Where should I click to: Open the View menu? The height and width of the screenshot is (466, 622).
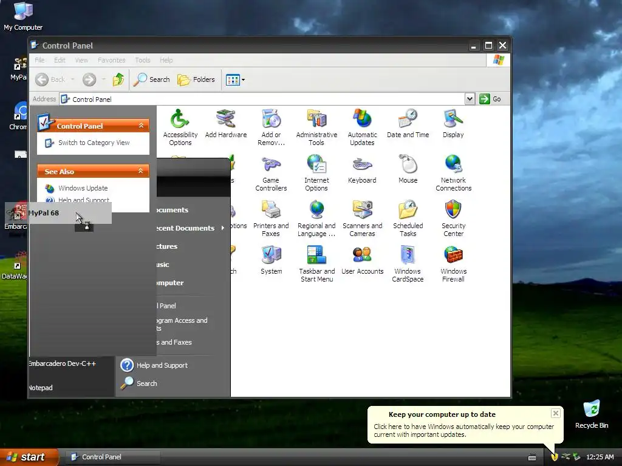pos(81,60)
